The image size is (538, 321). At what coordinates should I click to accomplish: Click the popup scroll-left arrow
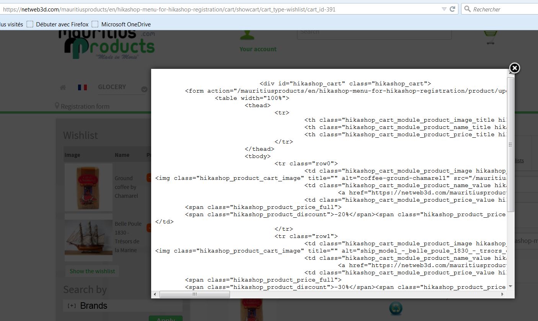[155, 294]
